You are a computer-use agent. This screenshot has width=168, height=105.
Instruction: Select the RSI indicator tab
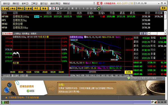tap(121, 75)
